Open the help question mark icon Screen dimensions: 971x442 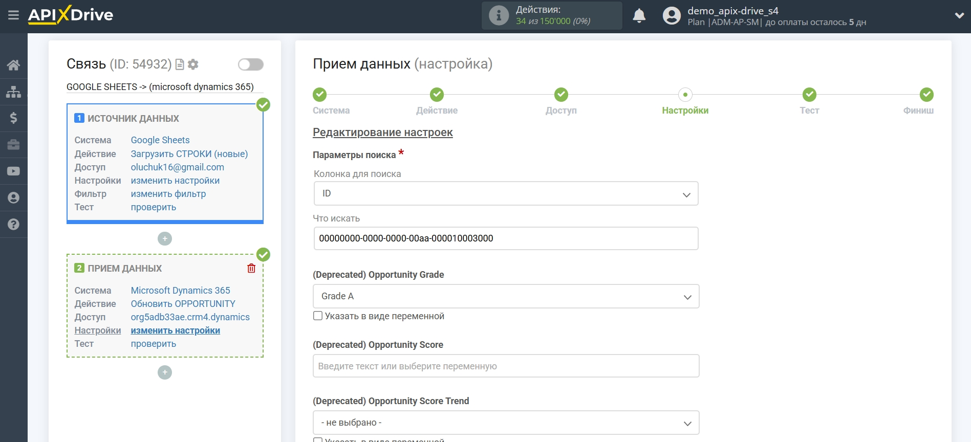[x=14, y=225]
